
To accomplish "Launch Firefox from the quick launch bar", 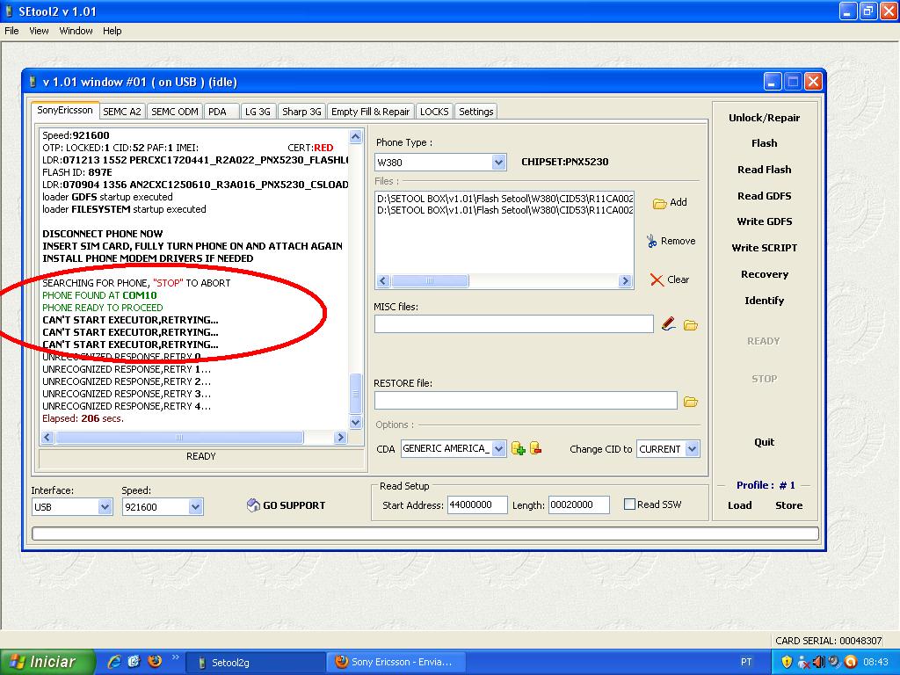I will pos(155,662).
